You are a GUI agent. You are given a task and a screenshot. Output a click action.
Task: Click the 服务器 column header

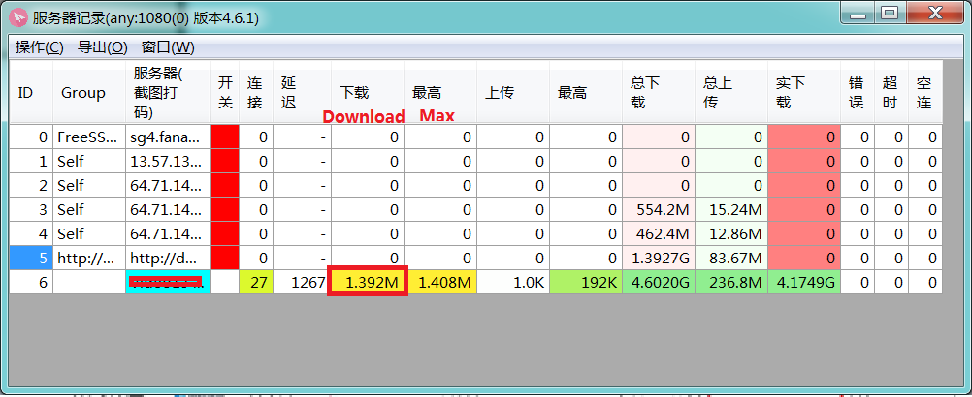pos(168,93)
